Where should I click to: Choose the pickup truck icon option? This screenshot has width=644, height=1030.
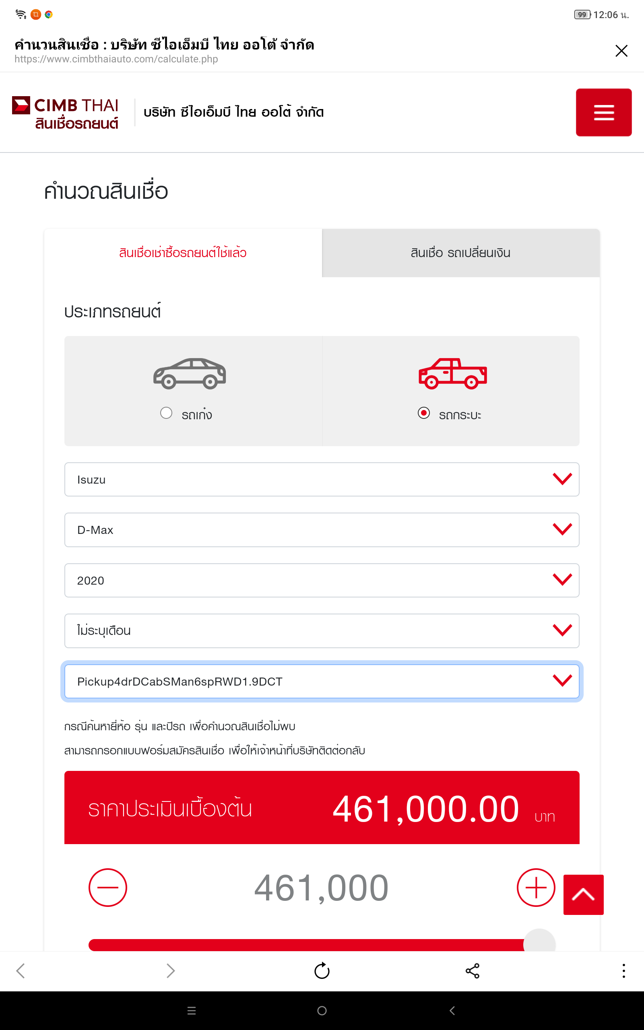[x=452, y=373]
